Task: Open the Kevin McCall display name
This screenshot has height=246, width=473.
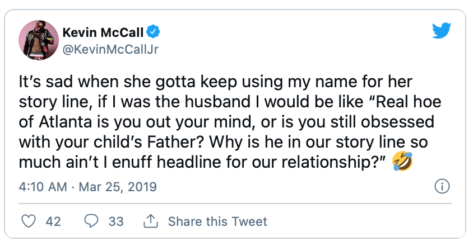Action: 103,32
